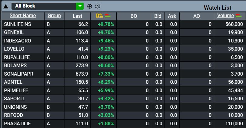Click the plus icon to add a watchlist
Image resolution: width=246 pixels, height=128 pixels.
(89, 6)
